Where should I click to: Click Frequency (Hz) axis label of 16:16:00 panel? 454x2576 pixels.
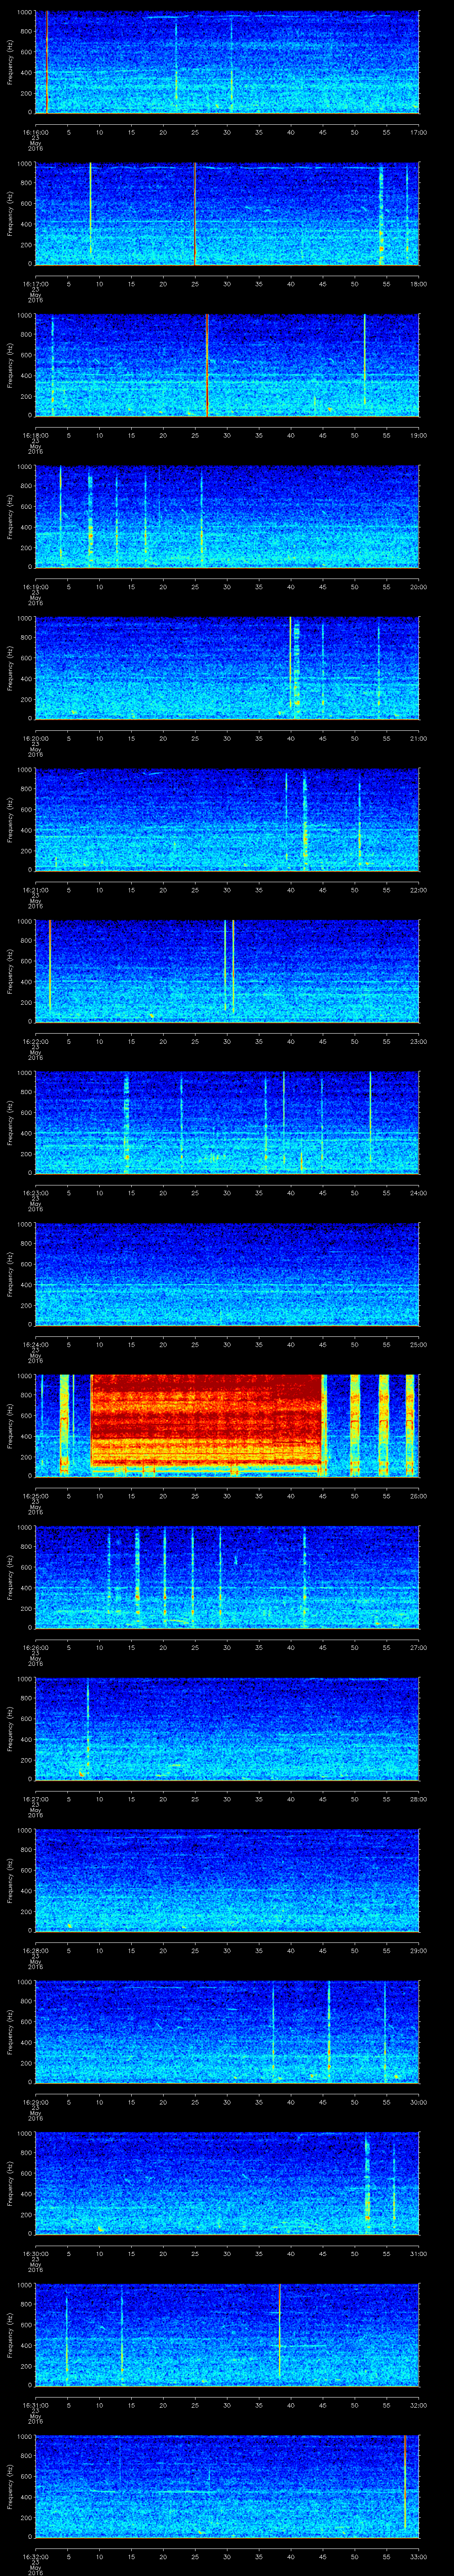pyautogui.click(x=10, y=62)
